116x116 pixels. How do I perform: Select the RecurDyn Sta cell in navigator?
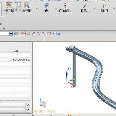[x=21, y=60]
